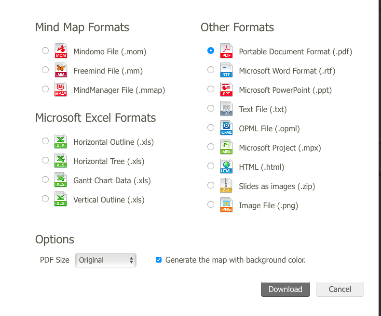
Task: Select the Microsoft PowerPoint (.ppt) radio button
Action: point(211,89)
